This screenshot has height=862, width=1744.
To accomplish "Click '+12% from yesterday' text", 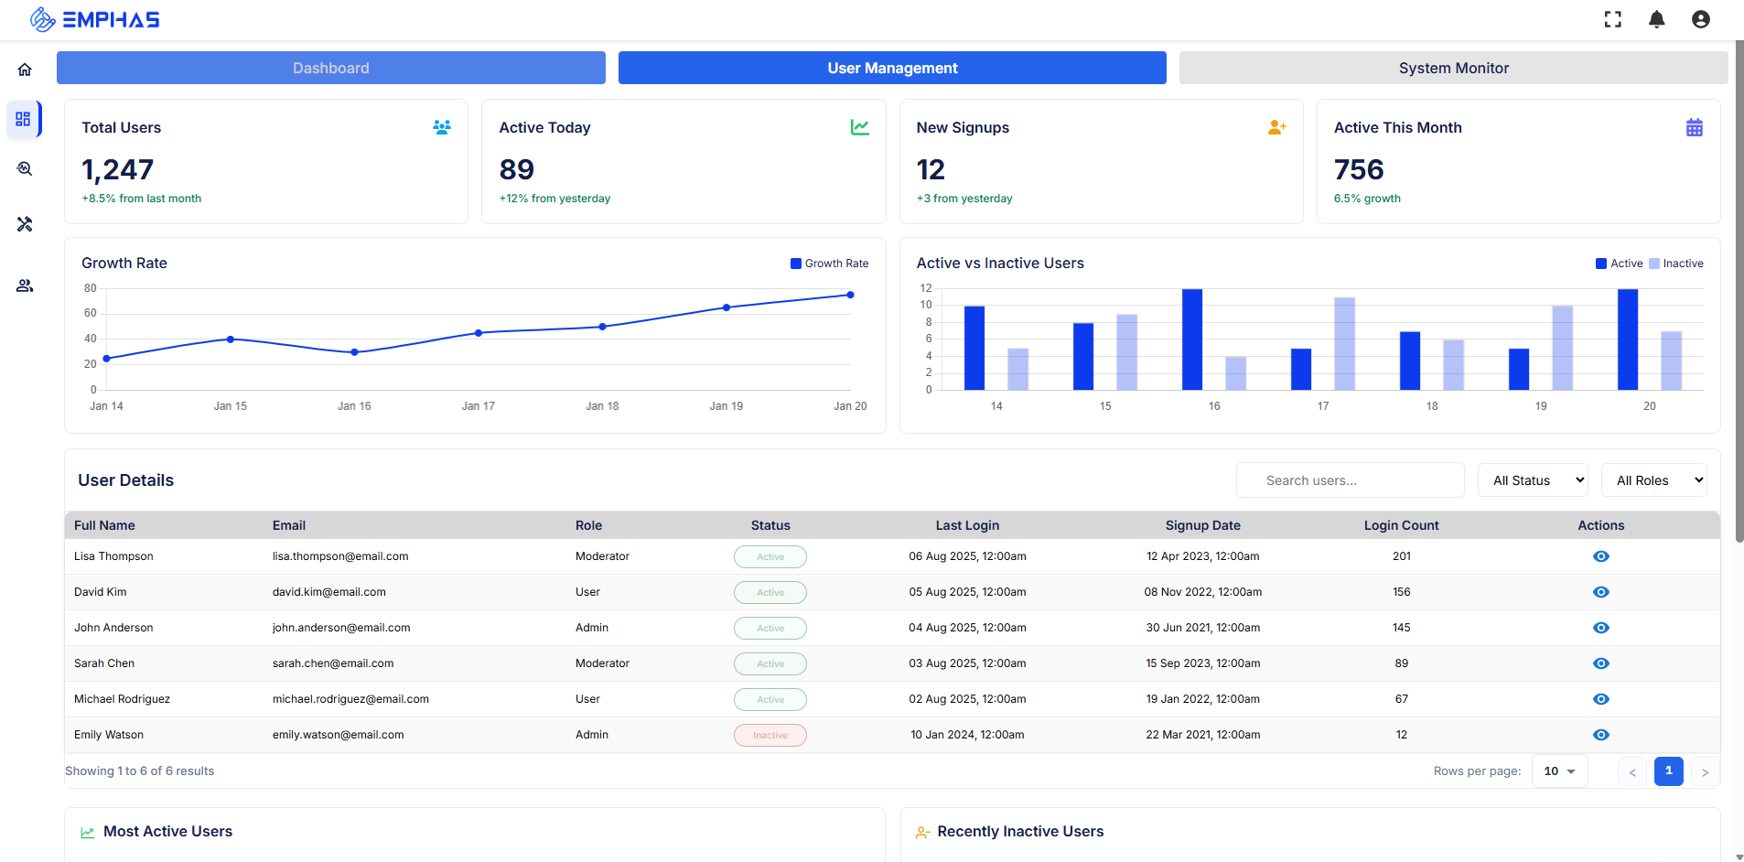I will [554, 199].
